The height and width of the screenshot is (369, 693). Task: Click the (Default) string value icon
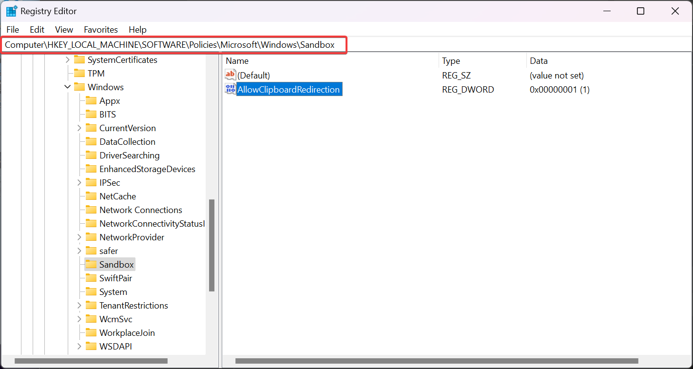[x=231, y=75]
